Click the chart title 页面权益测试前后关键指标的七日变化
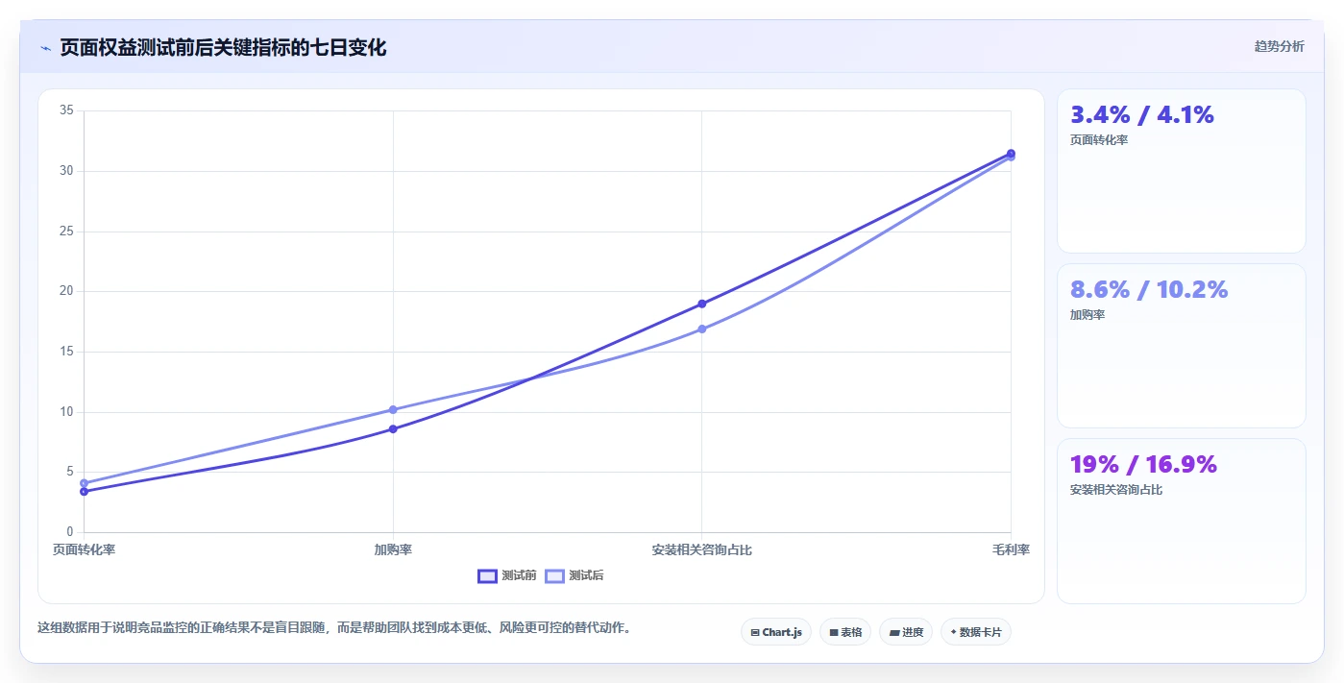The width and height of the screenshot is (1344, 683). click(223, 47)
